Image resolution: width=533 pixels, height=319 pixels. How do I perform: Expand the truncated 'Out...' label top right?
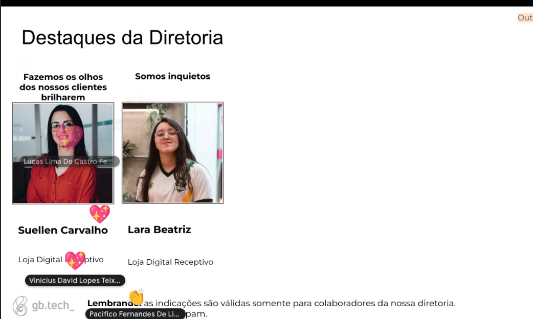pos(525,17)
